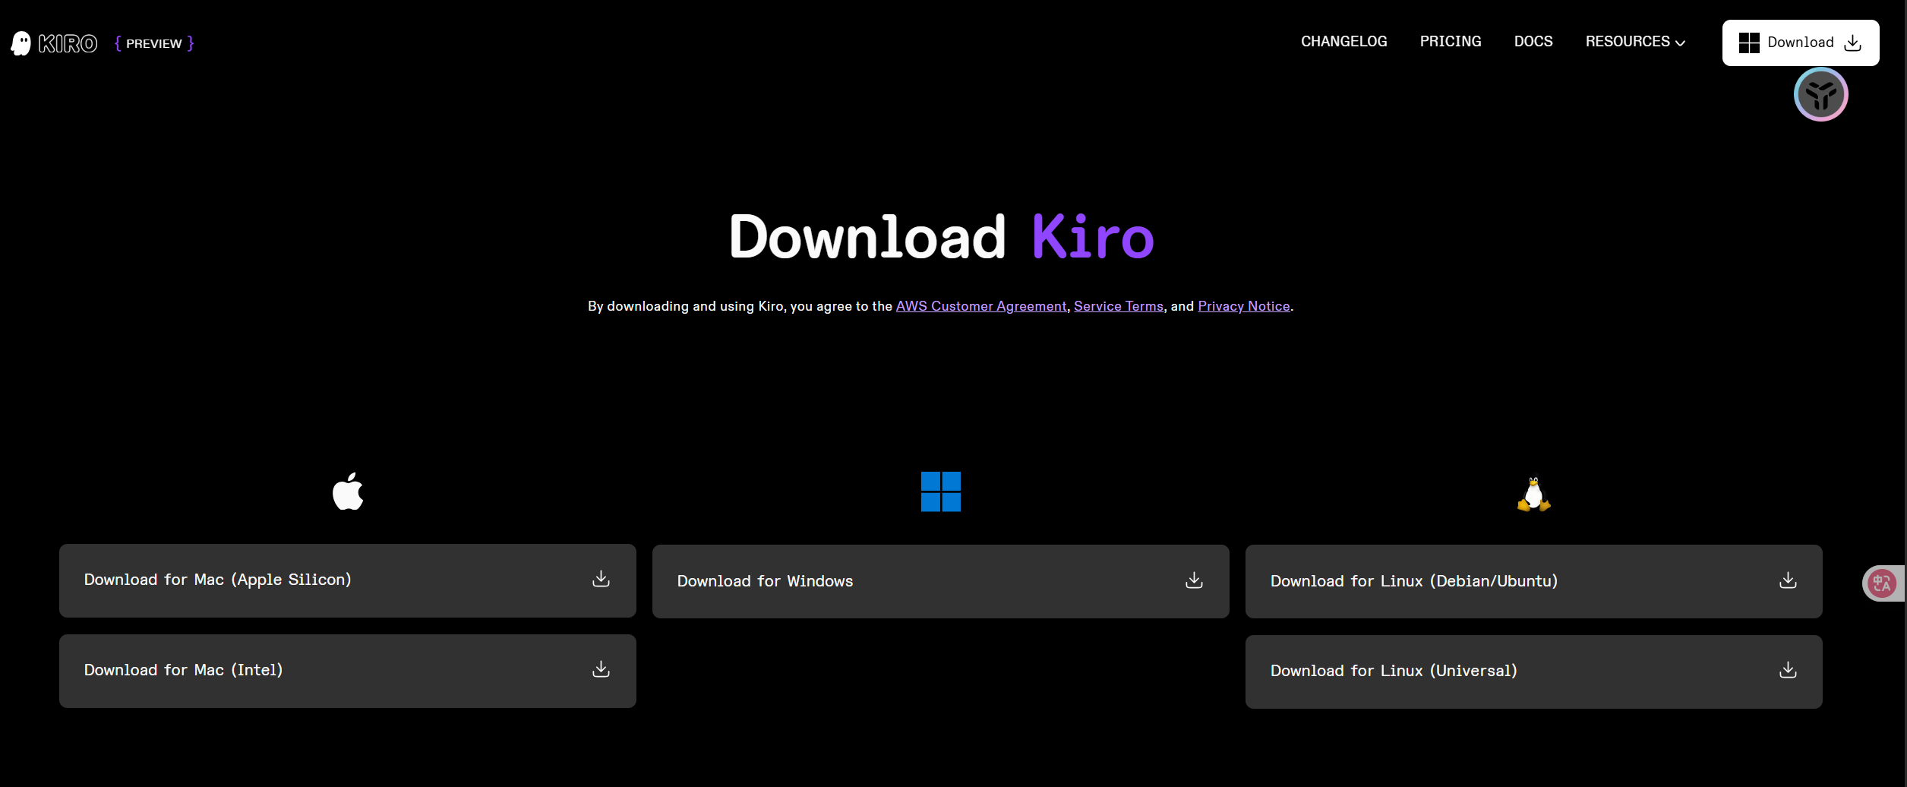Click the download arrow in header button
The width and height of the screenshot is (1907, 787).
click(x=1853, y=43)
